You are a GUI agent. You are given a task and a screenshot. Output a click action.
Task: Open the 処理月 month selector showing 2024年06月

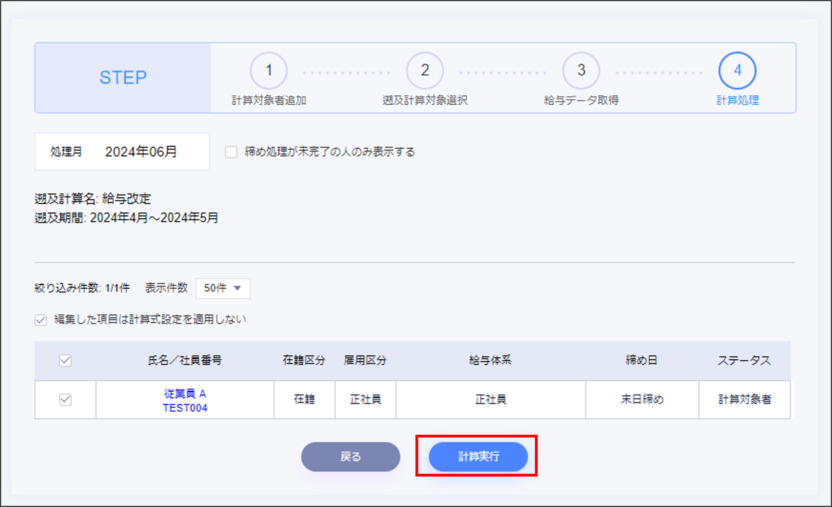[x=141, y=152]
